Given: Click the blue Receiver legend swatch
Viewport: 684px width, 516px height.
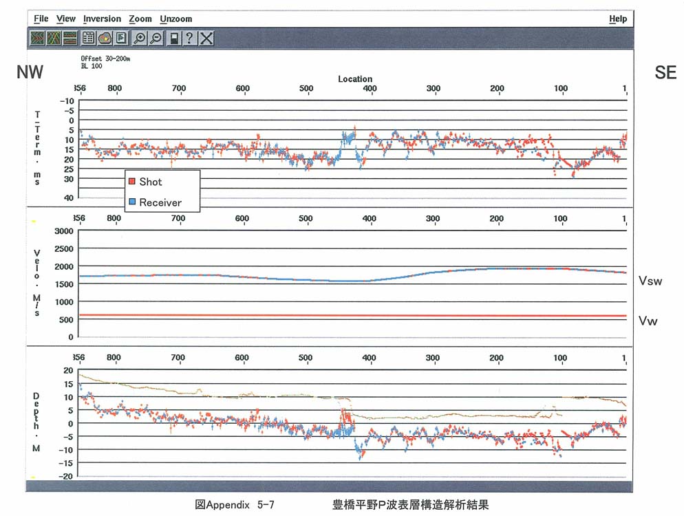Looking at the screenshot, I should [x=132, y=202].
